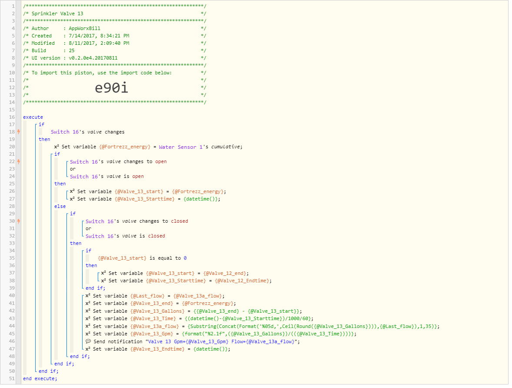Viewport: 512px width, 388px height.
Task: Click the "then" keyword on line 19
Action: [44, 139]
